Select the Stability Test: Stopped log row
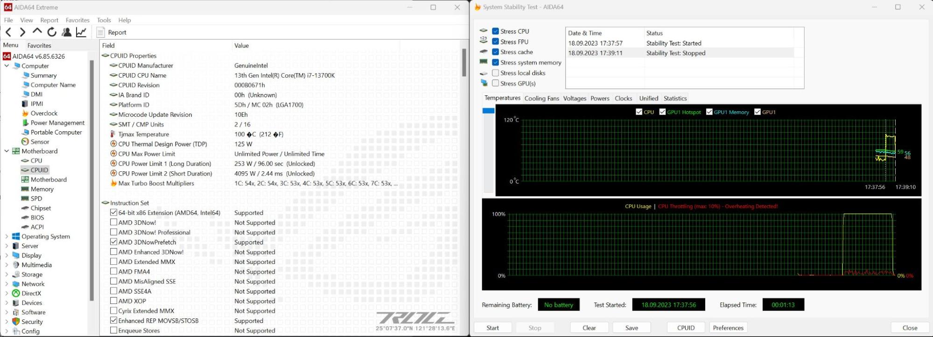The image size is (933, 337). [x=680, y=53]
